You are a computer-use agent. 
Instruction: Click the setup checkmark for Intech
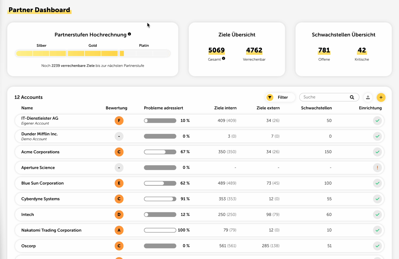(x=377, y=215)
